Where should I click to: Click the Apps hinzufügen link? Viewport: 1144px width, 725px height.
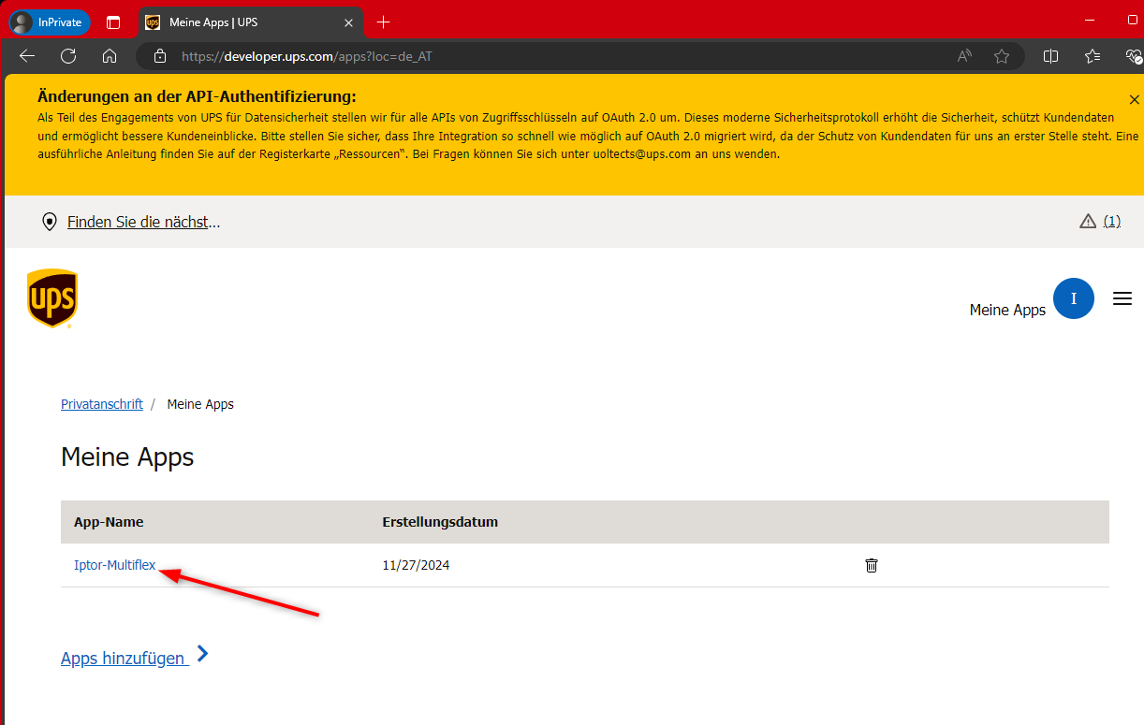click(x=124, y=658)
